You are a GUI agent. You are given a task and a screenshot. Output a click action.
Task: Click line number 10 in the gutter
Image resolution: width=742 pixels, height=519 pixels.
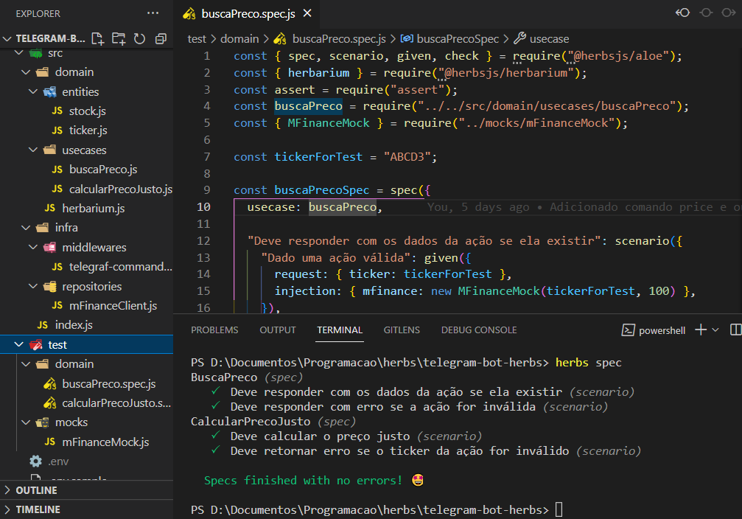tap(203, 207)
